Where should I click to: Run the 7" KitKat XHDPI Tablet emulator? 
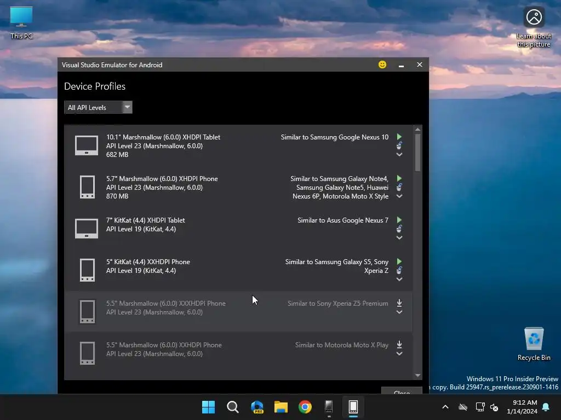(x=399, y=220)
